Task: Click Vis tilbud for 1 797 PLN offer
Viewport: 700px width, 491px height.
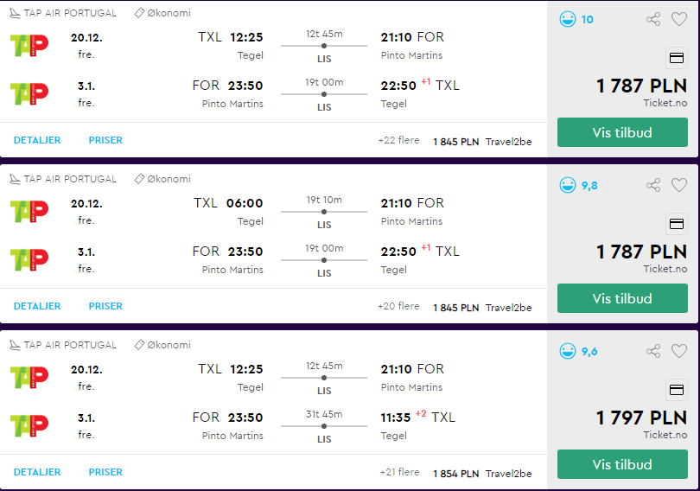Action: pos(622,465)
